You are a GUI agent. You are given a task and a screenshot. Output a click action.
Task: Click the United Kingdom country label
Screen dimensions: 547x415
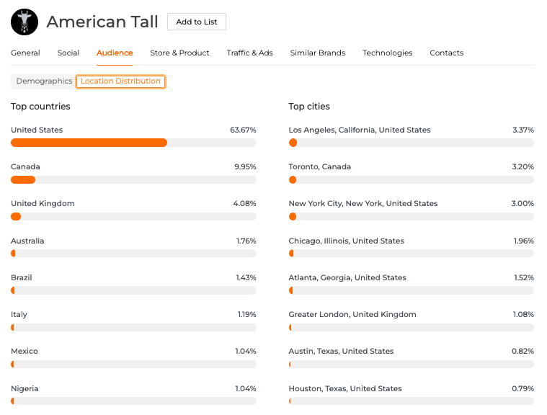(x=43, y=203)
